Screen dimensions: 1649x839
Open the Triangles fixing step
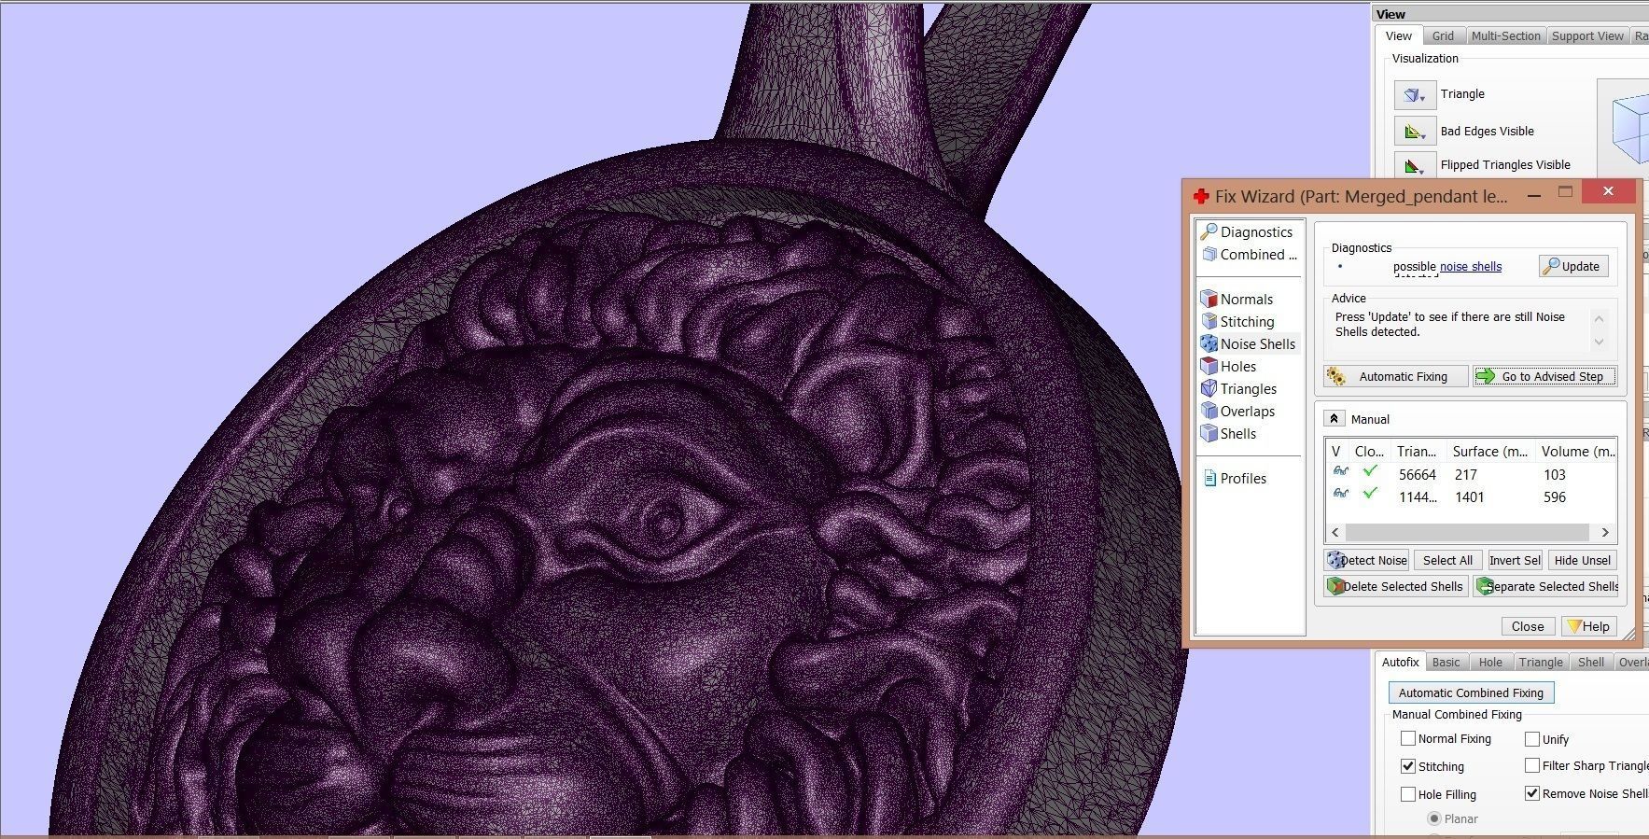tap(1238, 388)
